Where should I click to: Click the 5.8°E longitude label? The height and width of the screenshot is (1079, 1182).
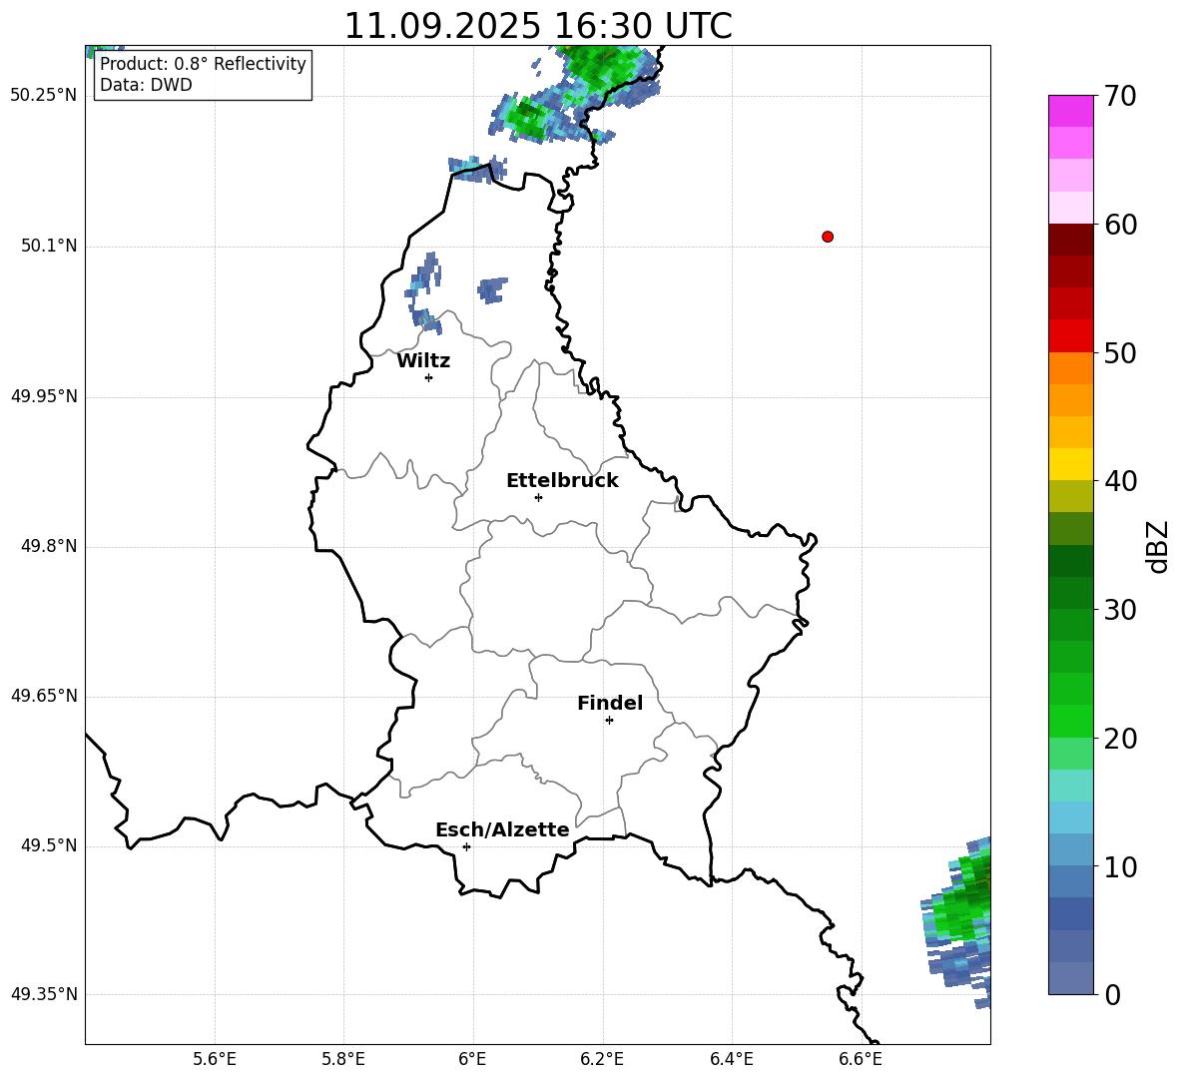pos(343,1059)
